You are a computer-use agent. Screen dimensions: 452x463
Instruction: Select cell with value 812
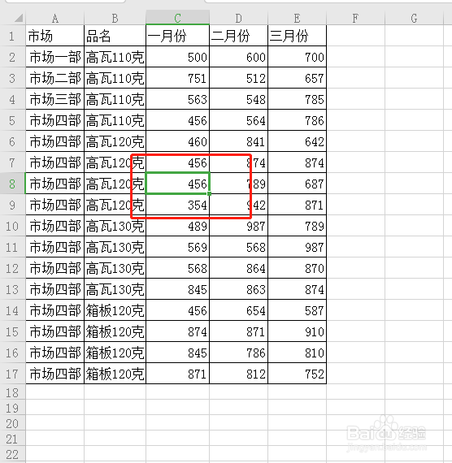238,374
